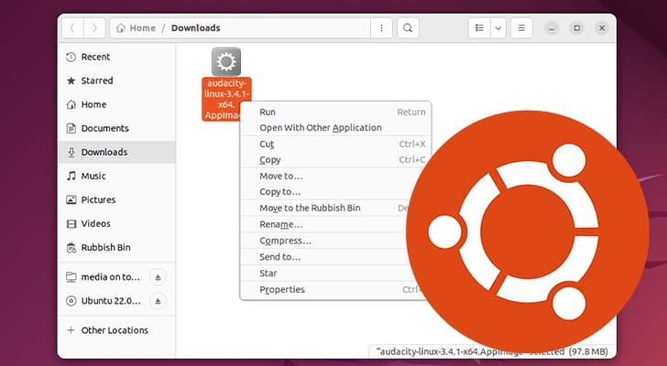The width and height of the screenshot is (667, 366).
Task: Maximize the Files window
Action: coord(577,28)
